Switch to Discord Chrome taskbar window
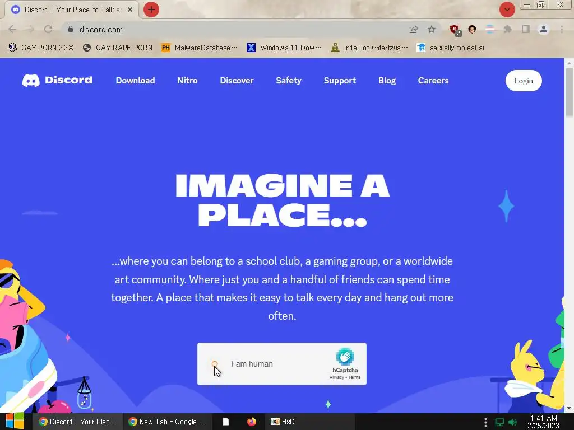 pos(77,422)
